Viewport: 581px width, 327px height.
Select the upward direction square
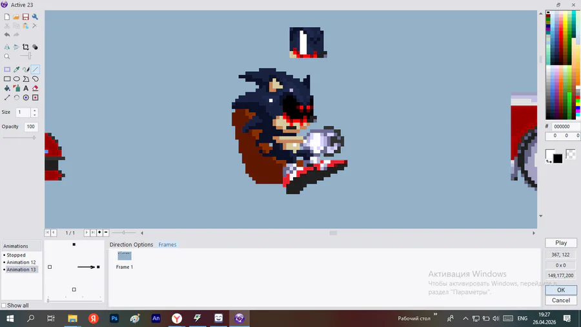point(74,244)
